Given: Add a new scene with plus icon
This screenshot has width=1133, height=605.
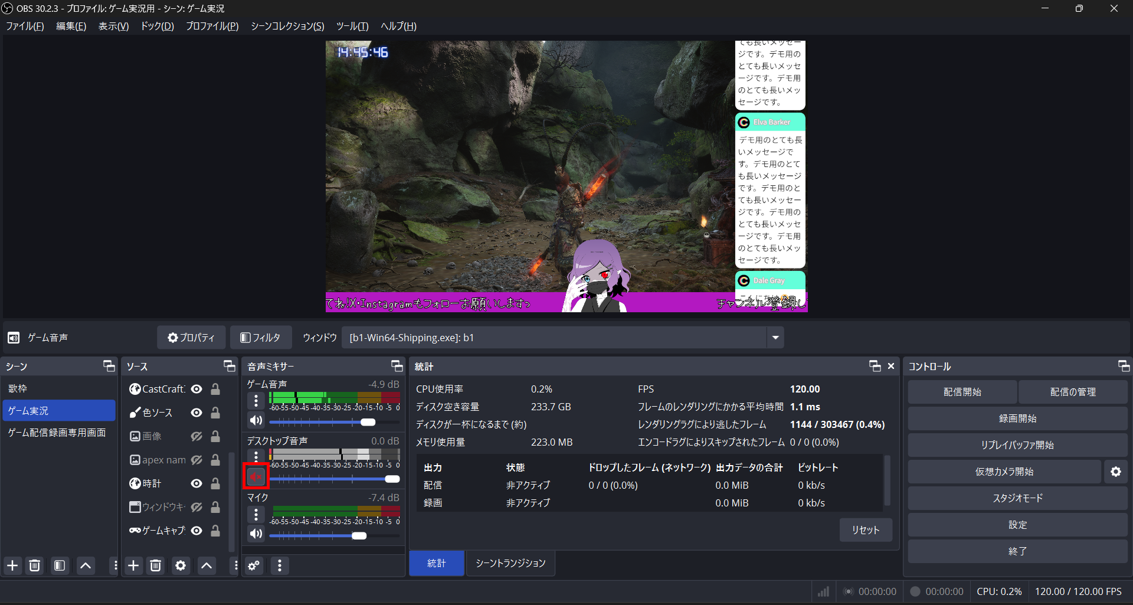Looking at the screenshot, I should 12,565.
